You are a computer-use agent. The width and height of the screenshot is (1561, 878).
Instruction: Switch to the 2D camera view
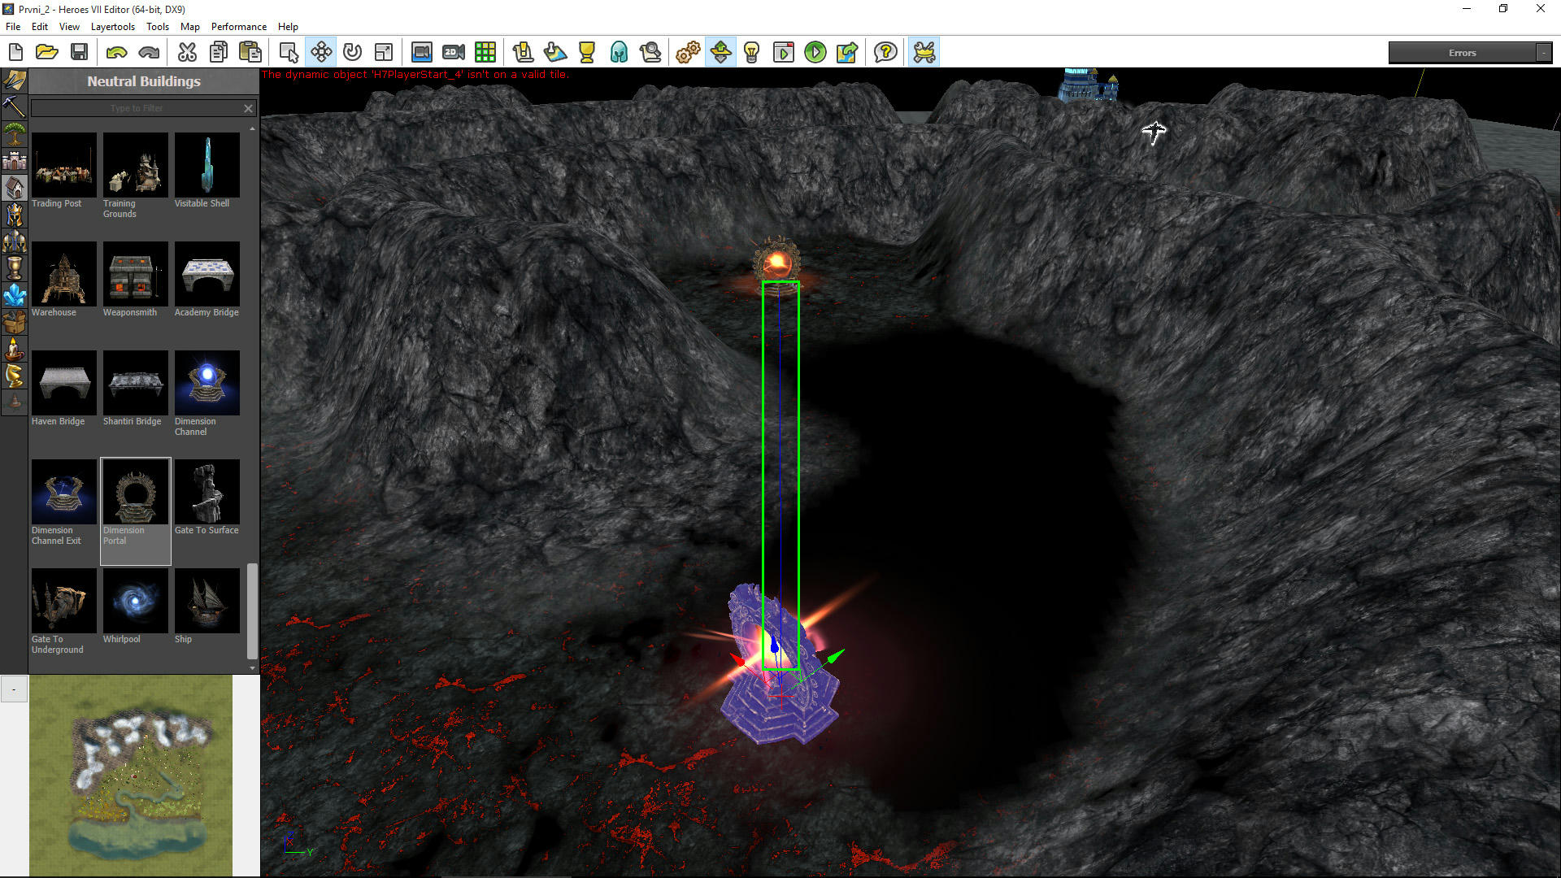(x=454, y=53)
